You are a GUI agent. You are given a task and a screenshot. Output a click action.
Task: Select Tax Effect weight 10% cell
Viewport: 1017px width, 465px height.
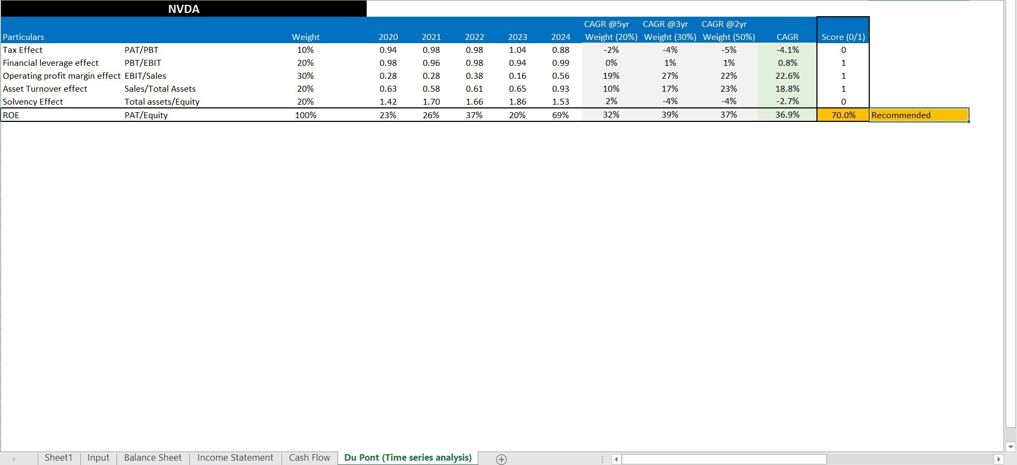pos(305,50)
